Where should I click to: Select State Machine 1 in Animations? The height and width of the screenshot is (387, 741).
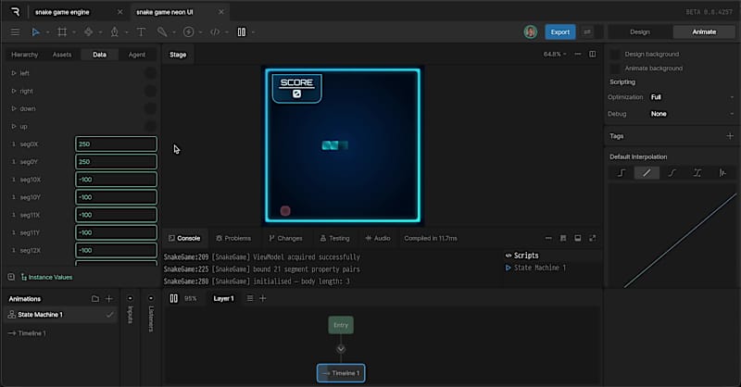[61, 315]
